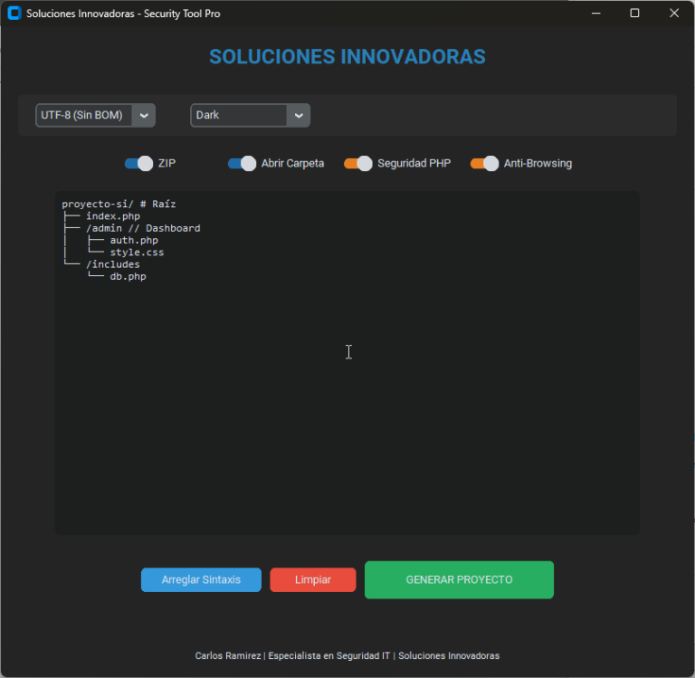Viewport: 695px width, 678px height.
Task: Close the Soluciones Innovadoras window
Action: click(673, 14)
